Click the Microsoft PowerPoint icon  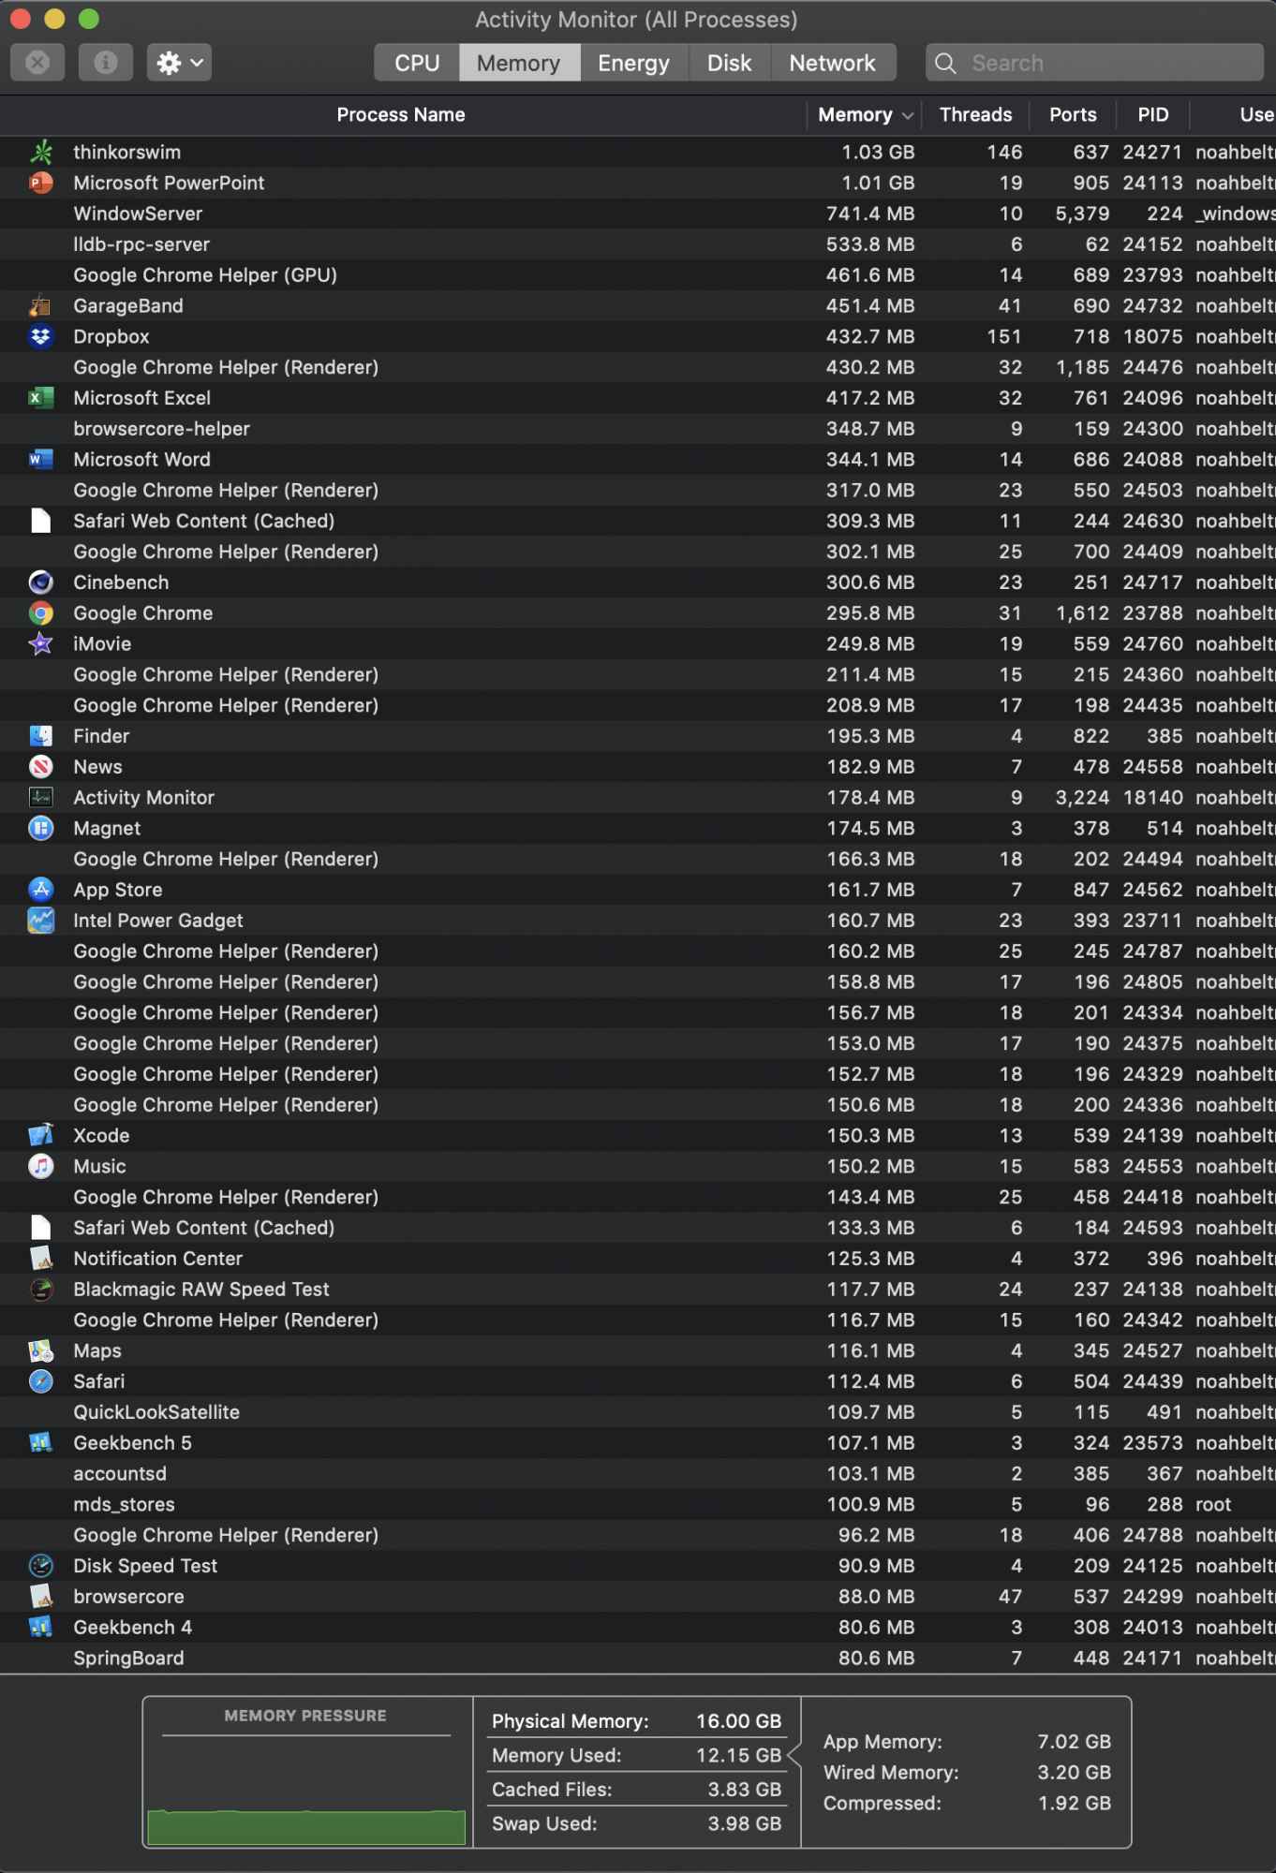pyautogui.click(x=40, y=183)
